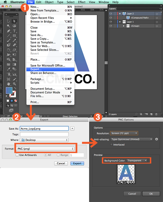Click Cancel in the Export dialog

(61, 163)
